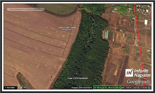Click the streaming status circle indicator
The width and height of the screenshot is (155, 93).
click(x=149, y=88)
